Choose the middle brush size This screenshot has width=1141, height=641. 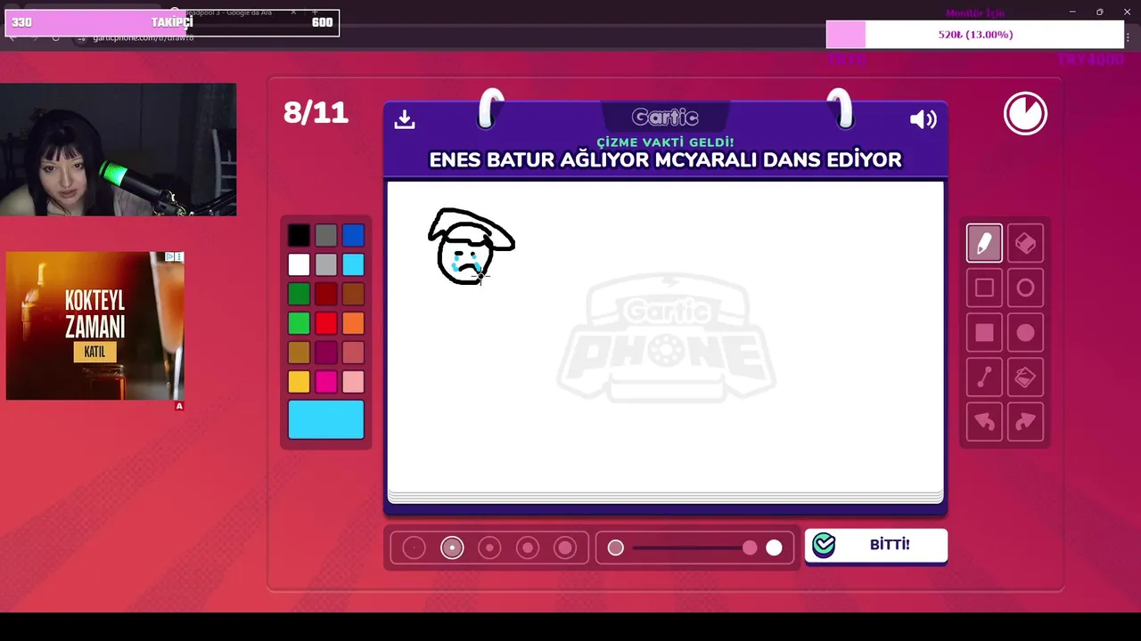tap(489, 548)
